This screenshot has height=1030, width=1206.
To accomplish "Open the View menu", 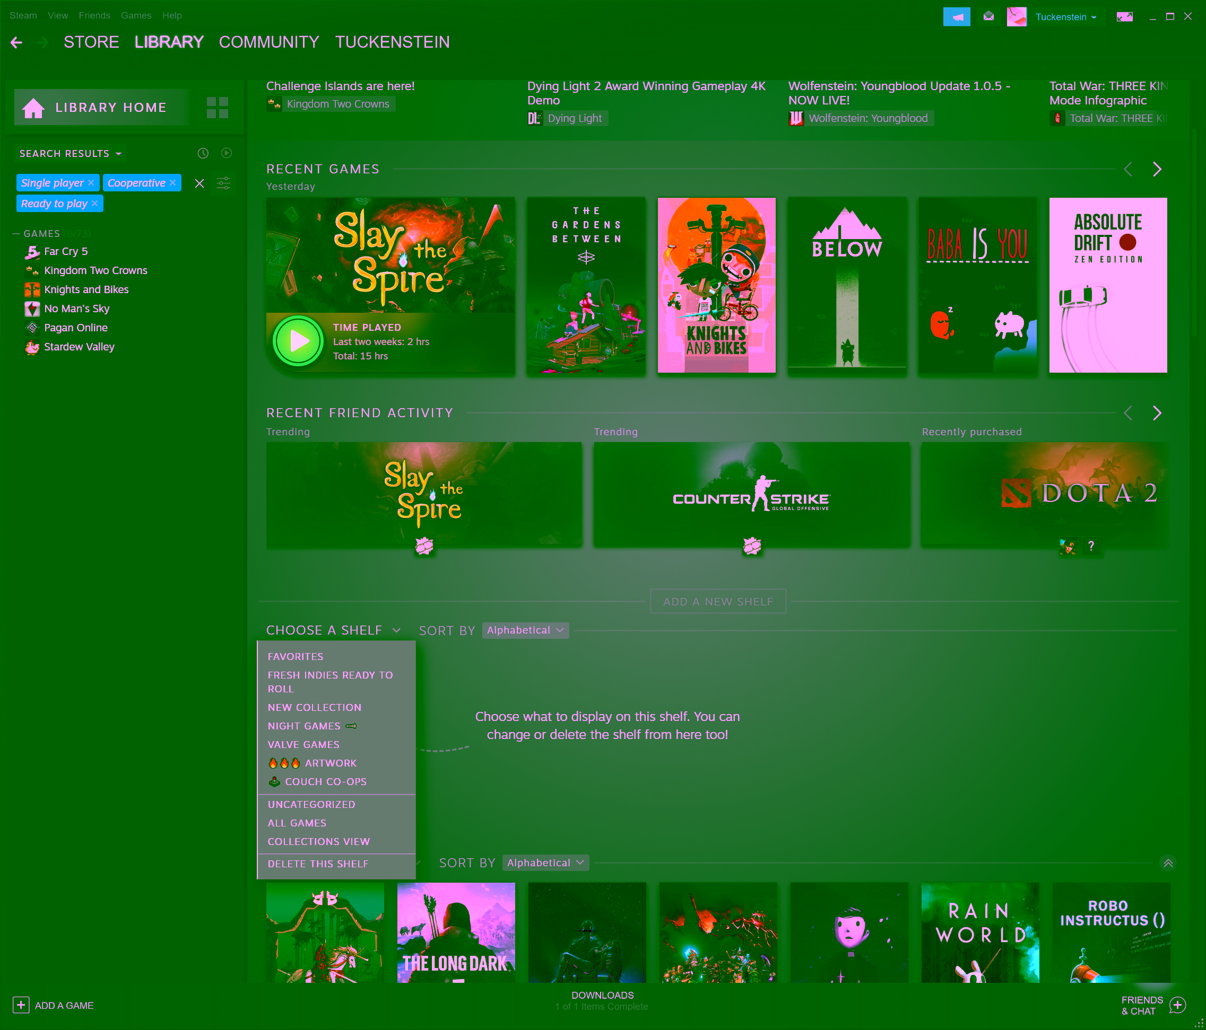I will coord(58,16).
